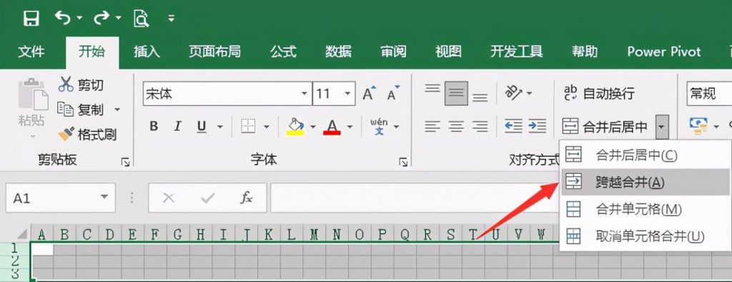Open Print Preview icon in quick access toolbar

(x=141, y=18)
